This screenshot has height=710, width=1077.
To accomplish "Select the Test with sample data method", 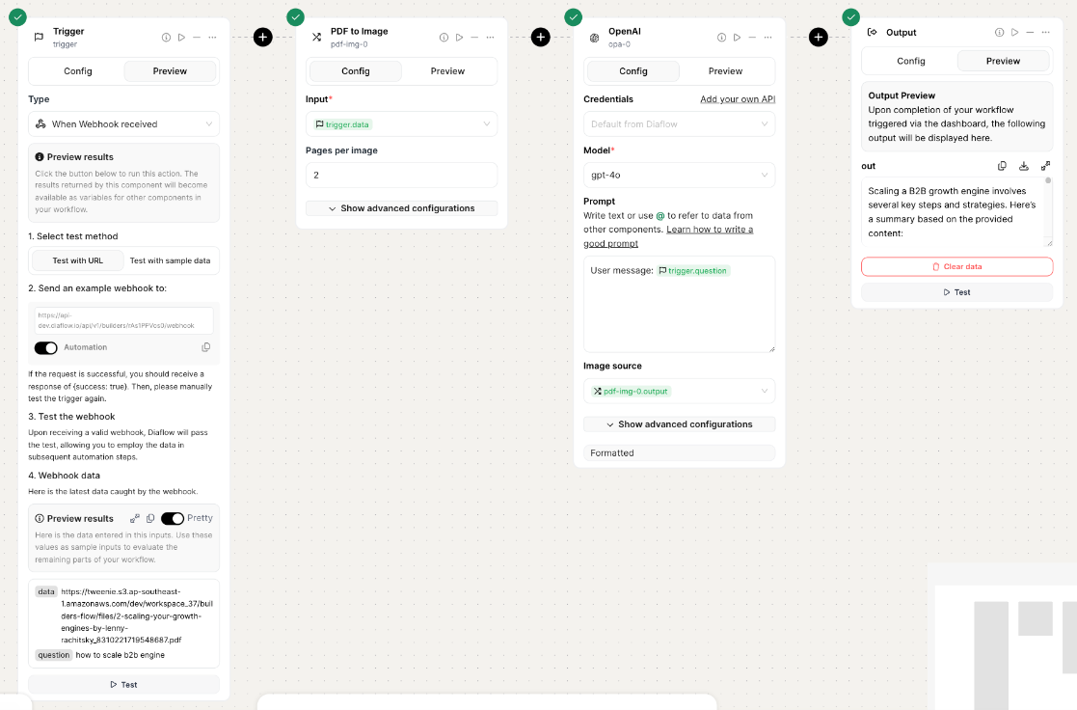I will tap(171, 260).
